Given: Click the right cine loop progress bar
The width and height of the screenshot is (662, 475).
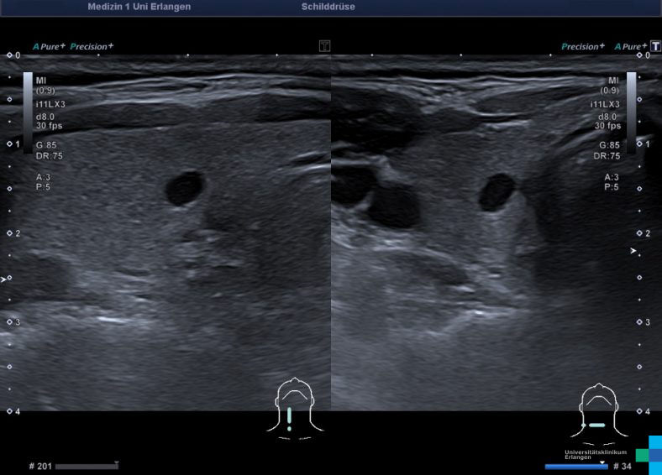Looking at the screenshot, I should coord(575,466).
